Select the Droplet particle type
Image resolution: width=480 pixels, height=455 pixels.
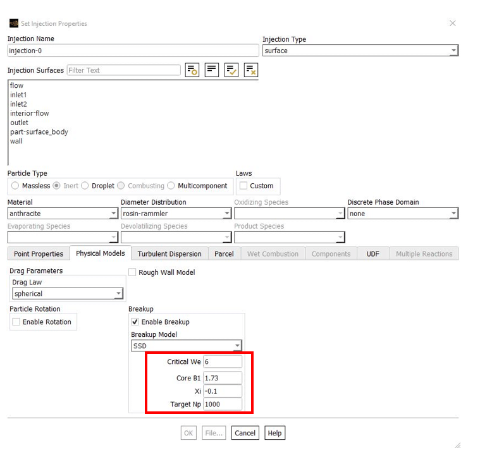point(85,186)
